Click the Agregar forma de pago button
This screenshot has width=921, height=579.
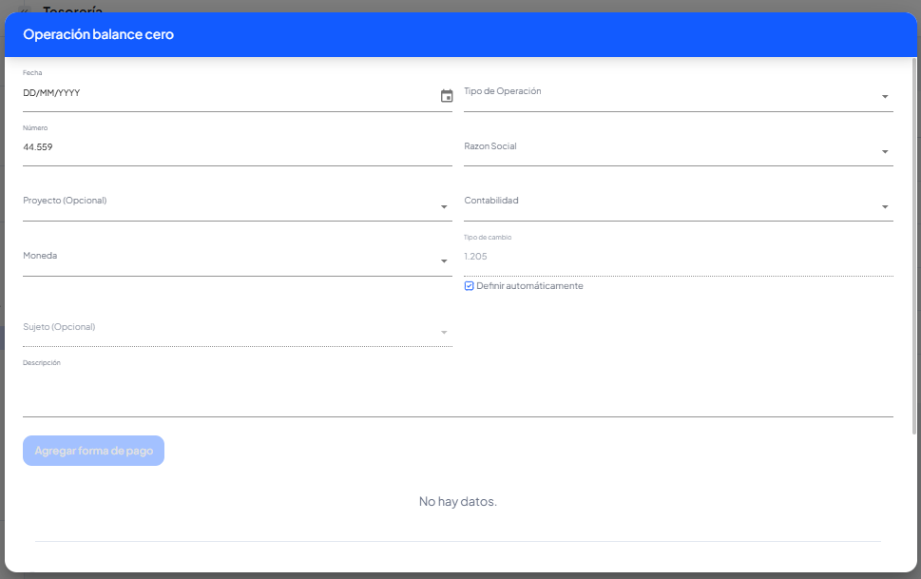pyautogui.click(x=93, y=451)
